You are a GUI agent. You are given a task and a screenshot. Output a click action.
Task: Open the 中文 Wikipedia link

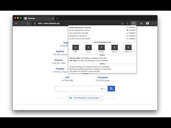tap(67, 78)
